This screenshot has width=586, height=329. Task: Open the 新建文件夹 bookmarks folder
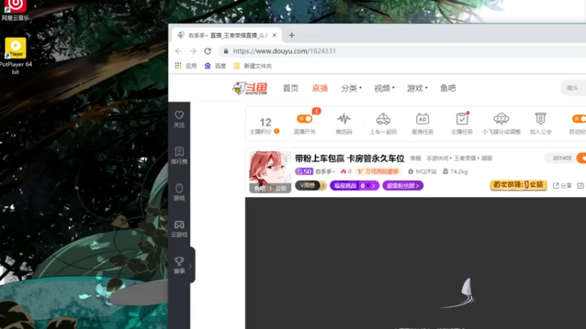(253, 66)
